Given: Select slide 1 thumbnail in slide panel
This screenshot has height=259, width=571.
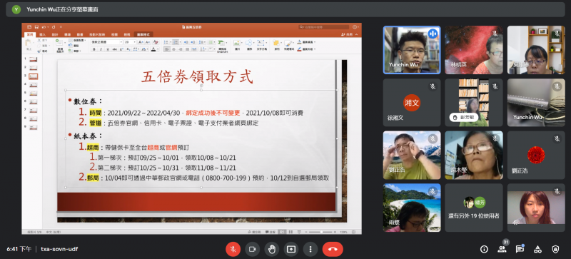Looking at the screenshot, I should [33, 59].
